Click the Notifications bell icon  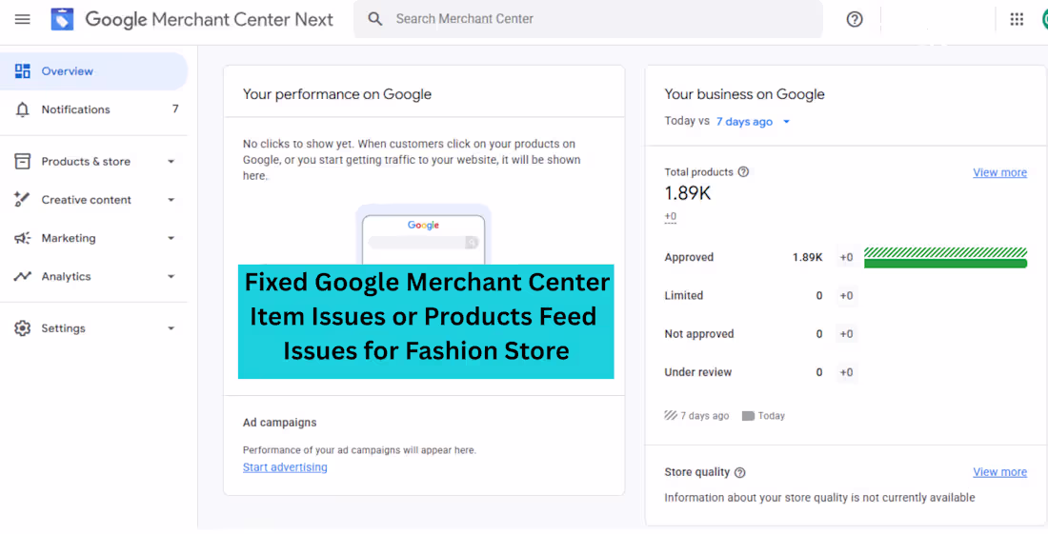click(x=23, y=109)
